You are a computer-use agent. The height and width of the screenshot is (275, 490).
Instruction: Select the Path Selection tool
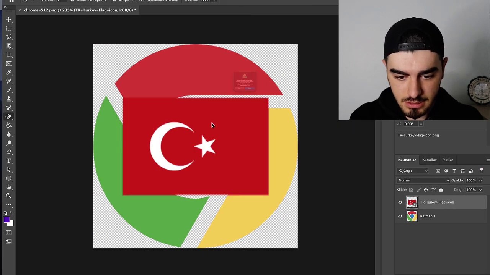[9, 170]
